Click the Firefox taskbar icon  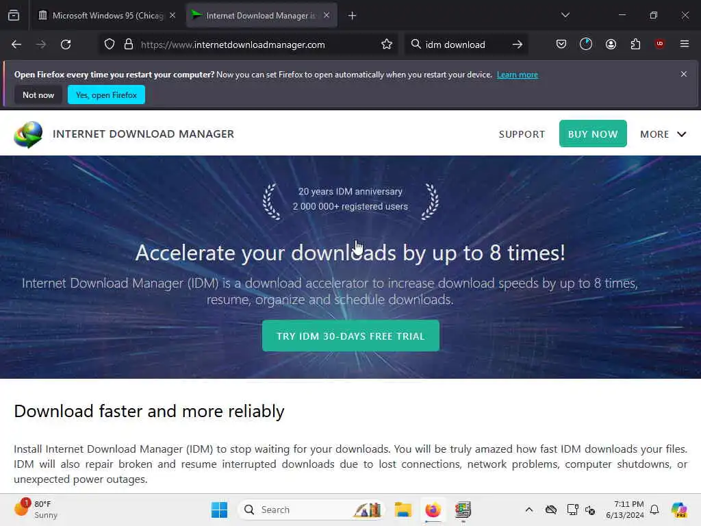coord(433,510)
